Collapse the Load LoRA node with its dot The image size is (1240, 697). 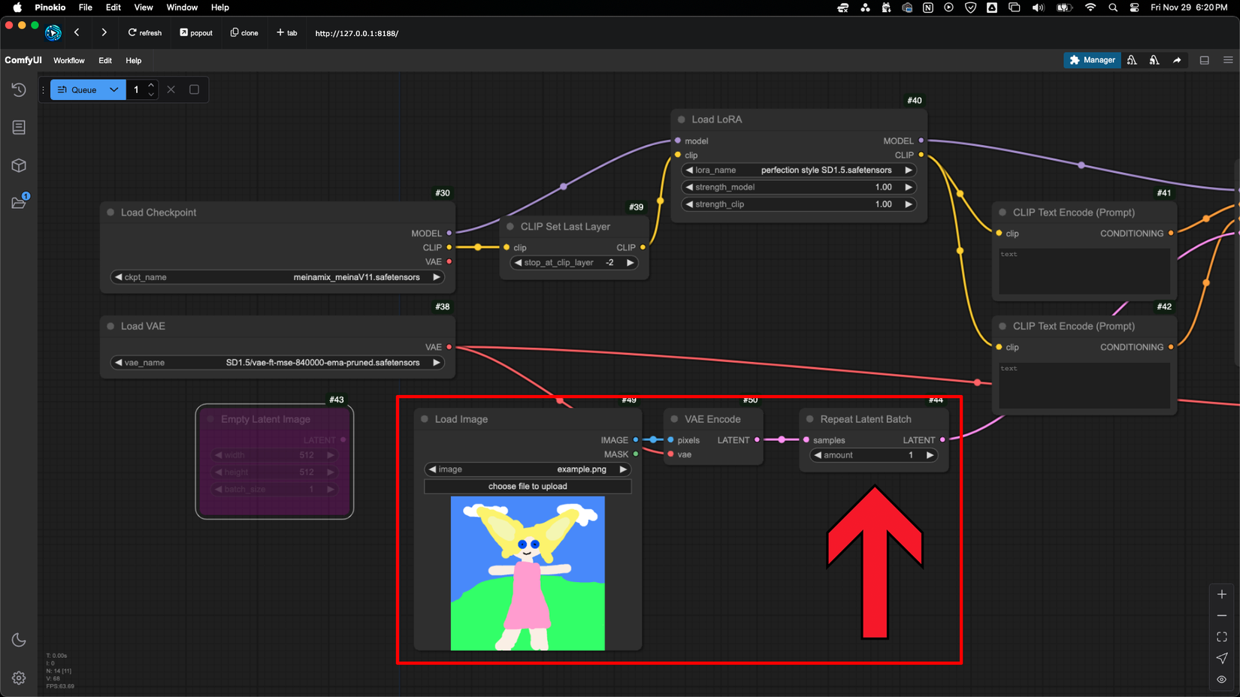[x=682, y=119]
